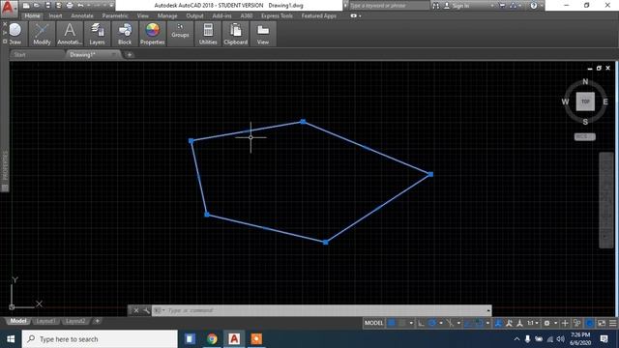Click the N compass direction on ViewCube

pos(585,81)
